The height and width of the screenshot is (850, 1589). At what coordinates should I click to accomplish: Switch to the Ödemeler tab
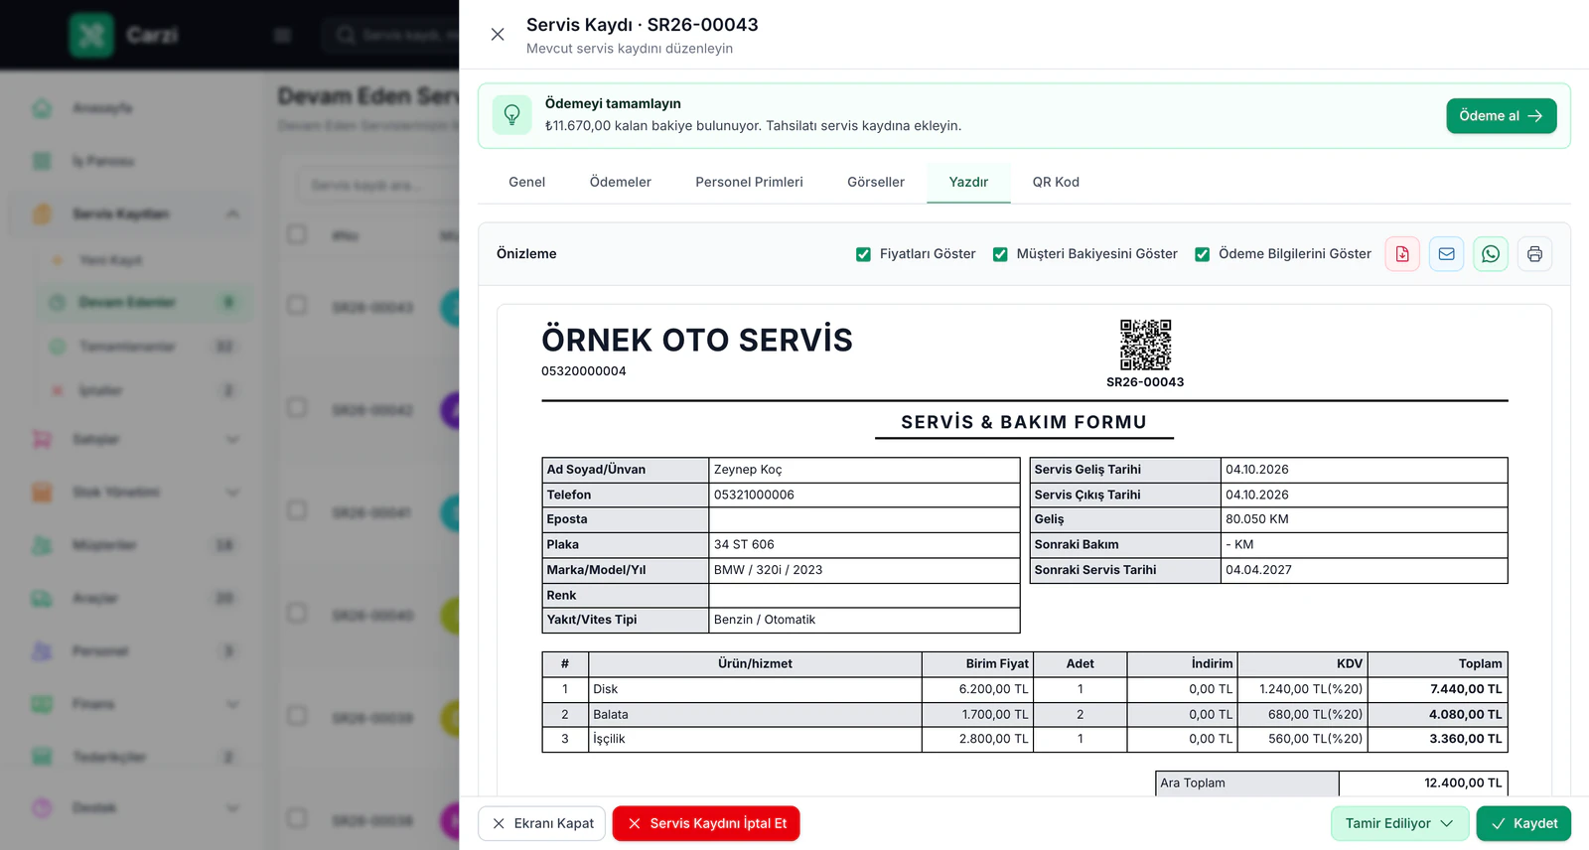(621, 182)
